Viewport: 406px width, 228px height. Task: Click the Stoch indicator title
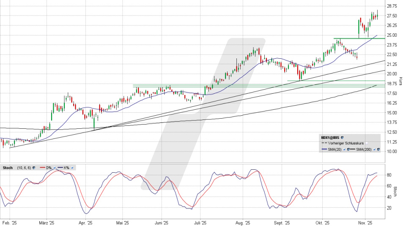click(x=8, y=168)
